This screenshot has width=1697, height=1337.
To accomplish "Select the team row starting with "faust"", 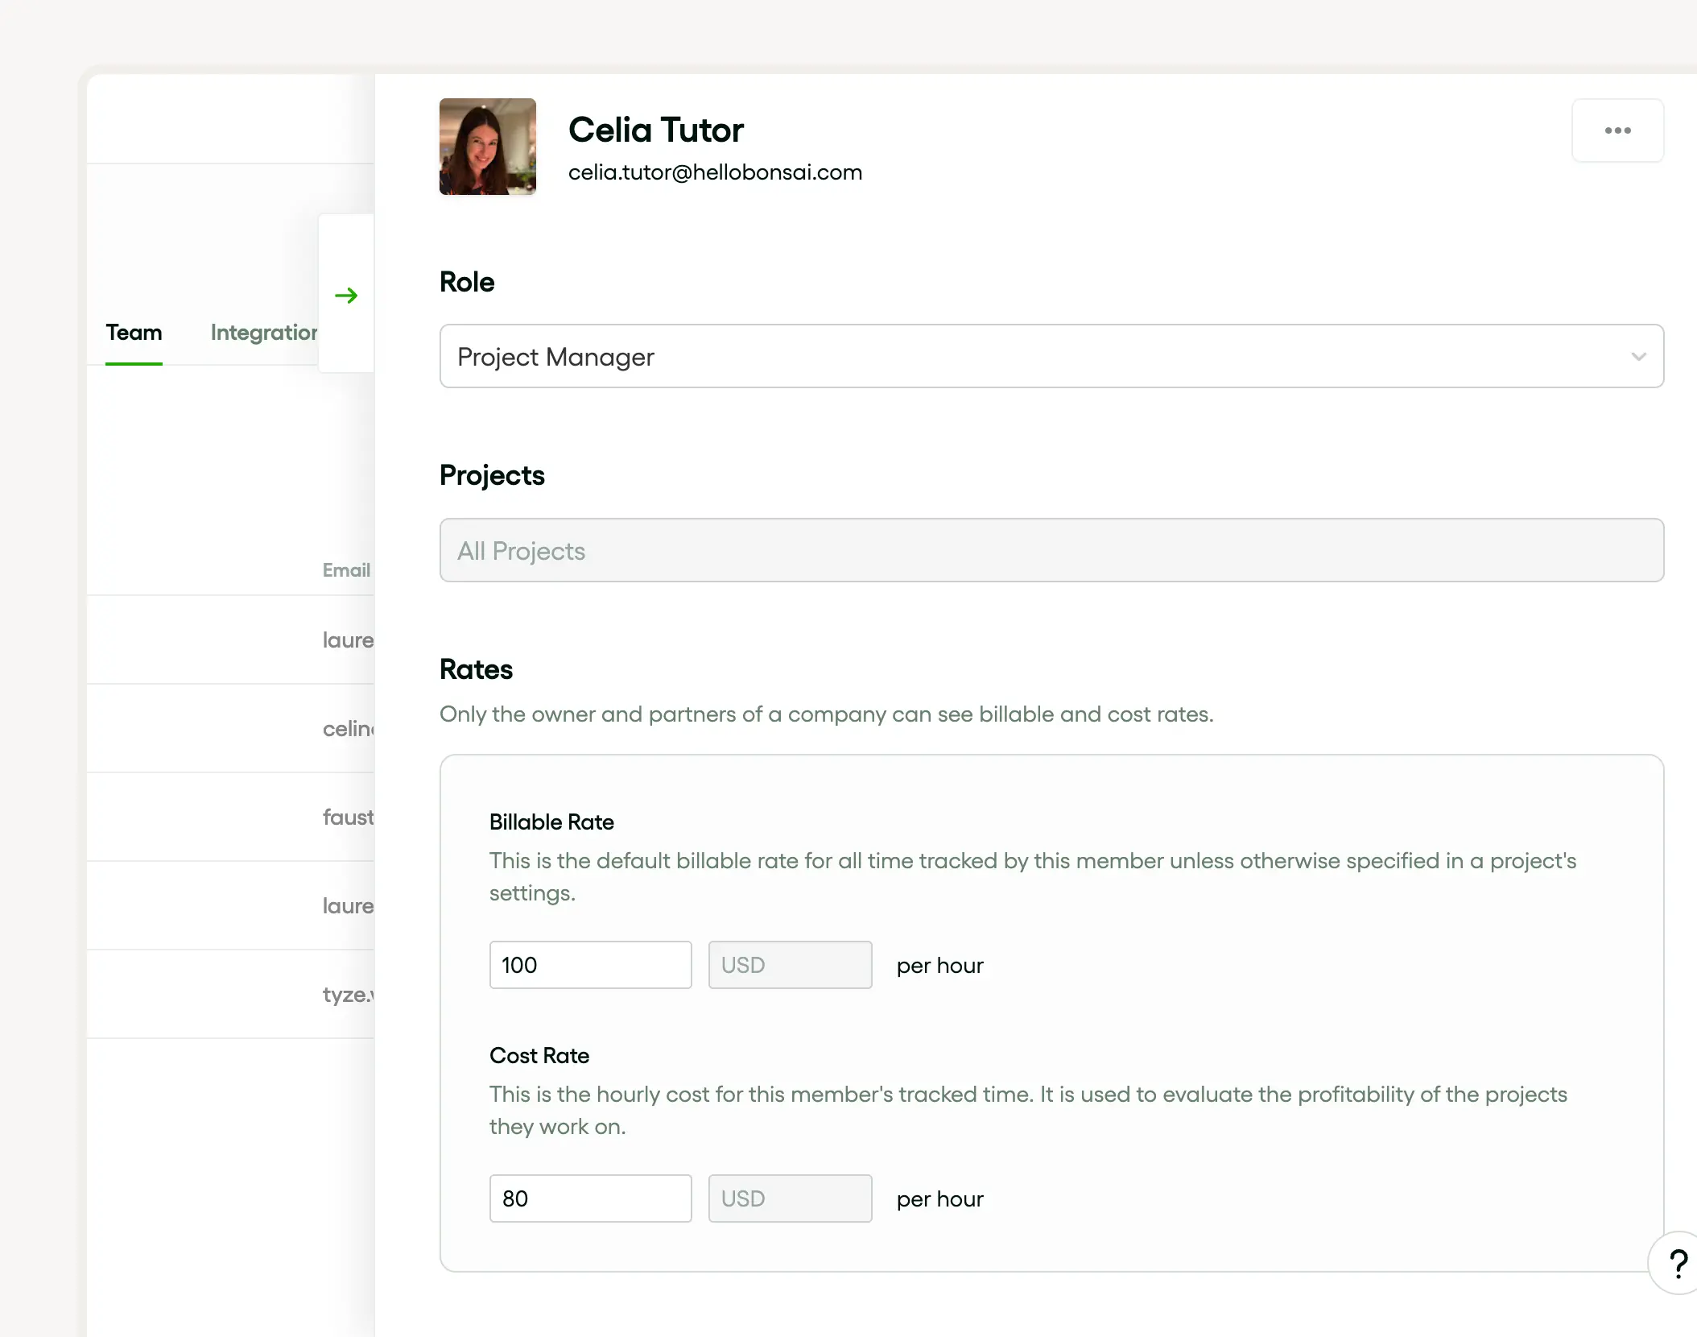I will coord(347,818).
